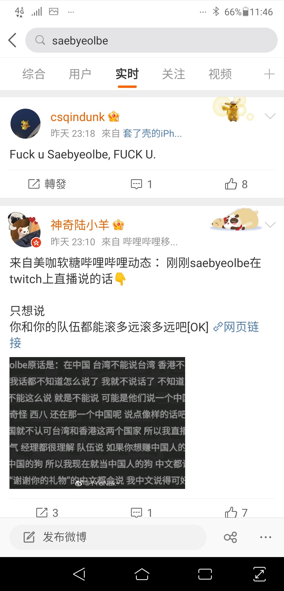Tap the back arrow beside search bar
The height and width of the screenshot is (591, 284).
click(x=12, y=40)
